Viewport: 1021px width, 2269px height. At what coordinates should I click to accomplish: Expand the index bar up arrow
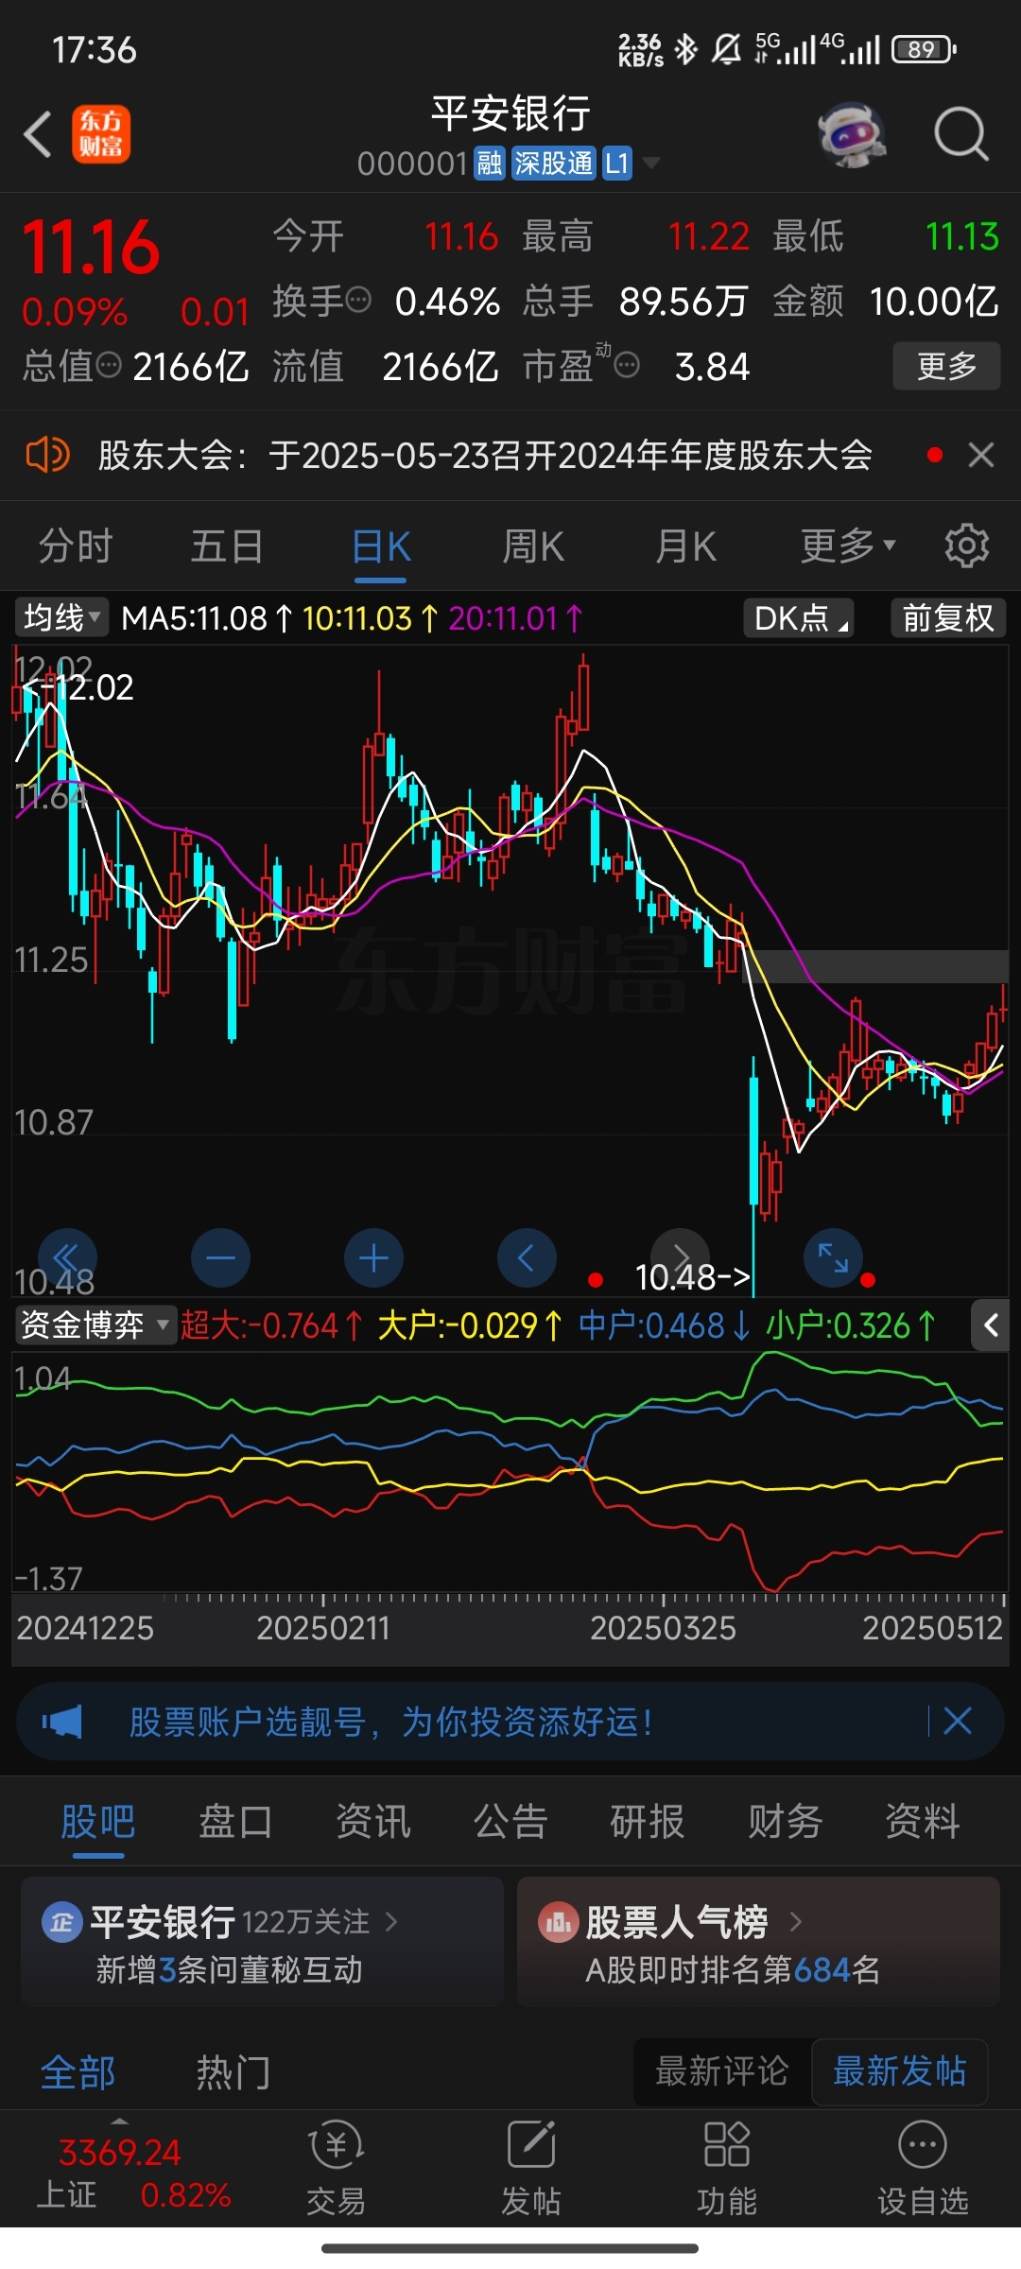click(120, 2121)
